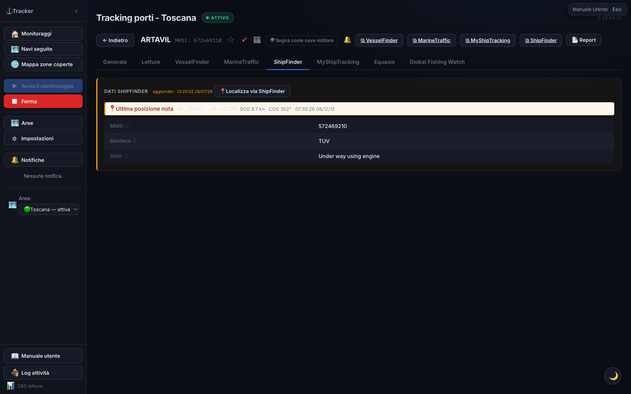Select the ShipFinder tab
The height and width of the screenshot is (394, 631).
(288, 62)
